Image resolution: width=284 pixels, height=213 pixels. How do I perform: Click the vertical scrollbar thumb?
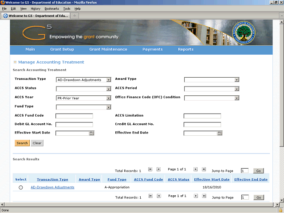[281, 85]
